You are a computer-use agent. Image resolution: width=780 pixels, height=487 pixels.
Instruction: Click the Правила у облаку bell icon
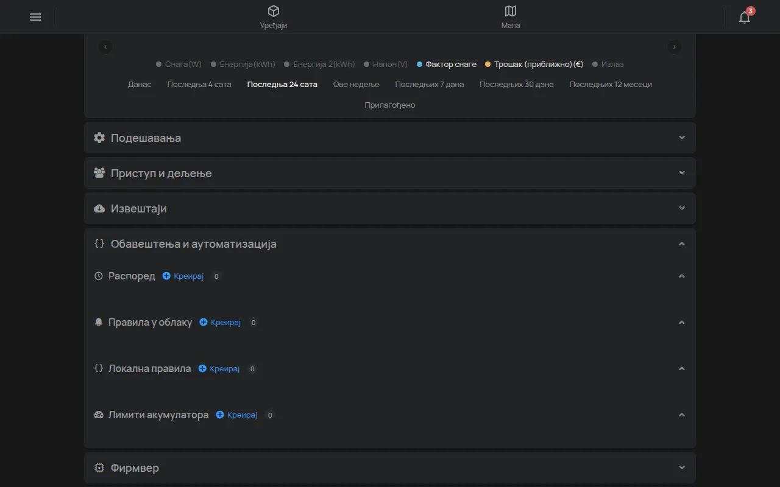coord(99,322)
